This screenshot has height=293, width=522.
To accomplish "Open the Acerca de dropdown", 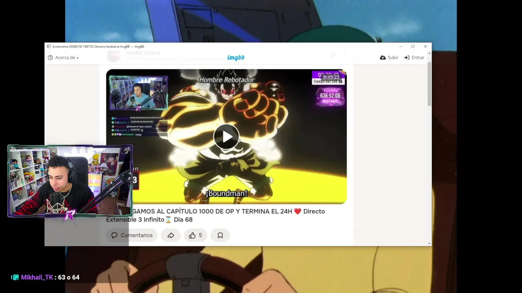I will 67,58.
